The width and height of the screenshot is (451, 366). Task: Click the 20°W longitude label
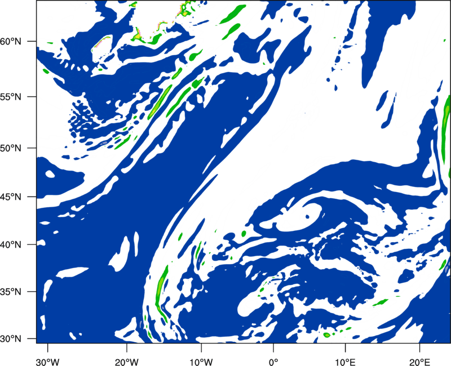click(127, 361)
